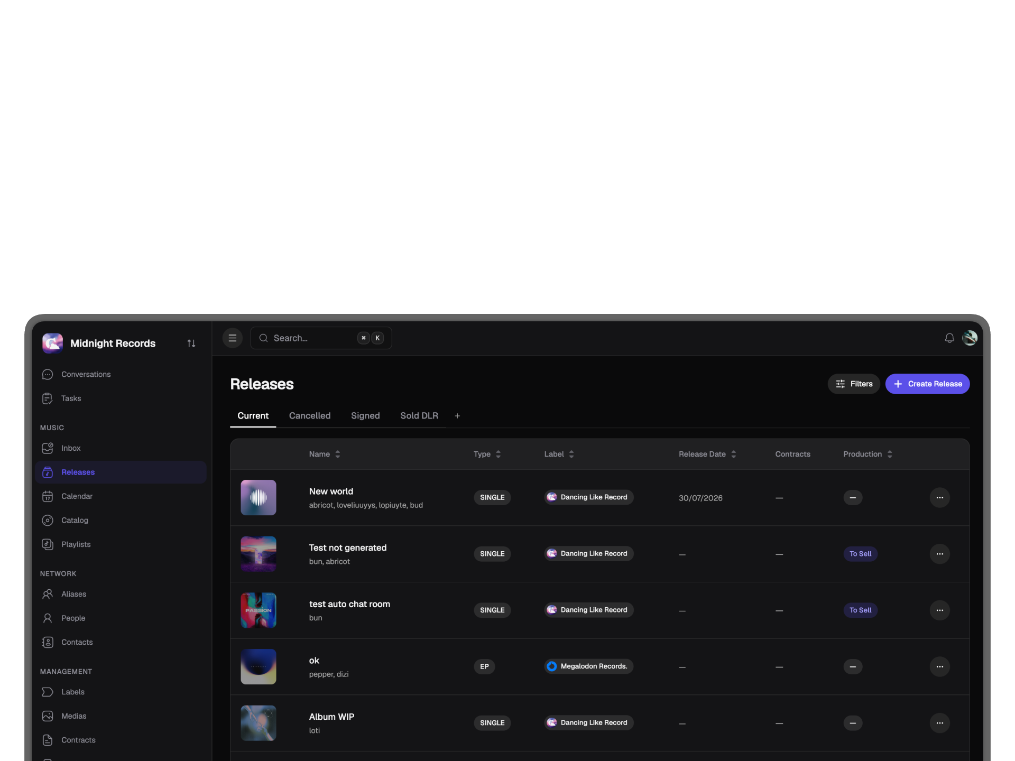1015x761 pixels.
Task: Focus the Search field
Action: click(x=321, y=338)
